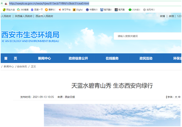This screenshot has height=127, width=182.
Task: Open the orange 最新SCI bookmark icon
Action: (x=46, y=10)
